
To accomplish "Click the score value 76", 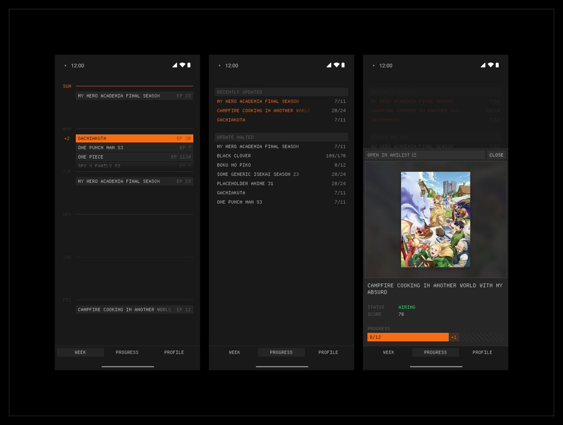I will pyautogui.click(x=401, y=314).
